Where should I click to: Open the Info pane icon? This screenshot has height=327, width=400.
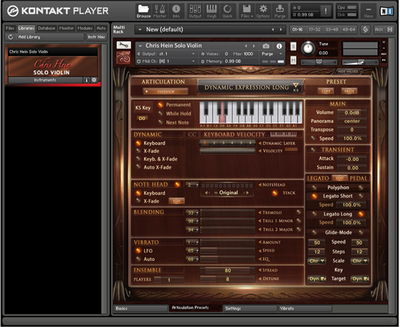175,10
